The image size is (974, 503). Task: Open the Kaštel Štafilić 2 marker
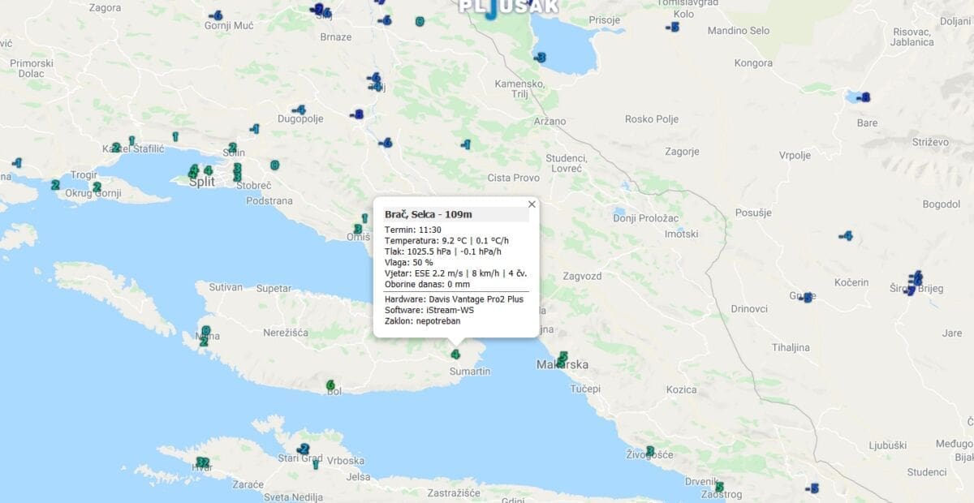[x=116, y=148]
